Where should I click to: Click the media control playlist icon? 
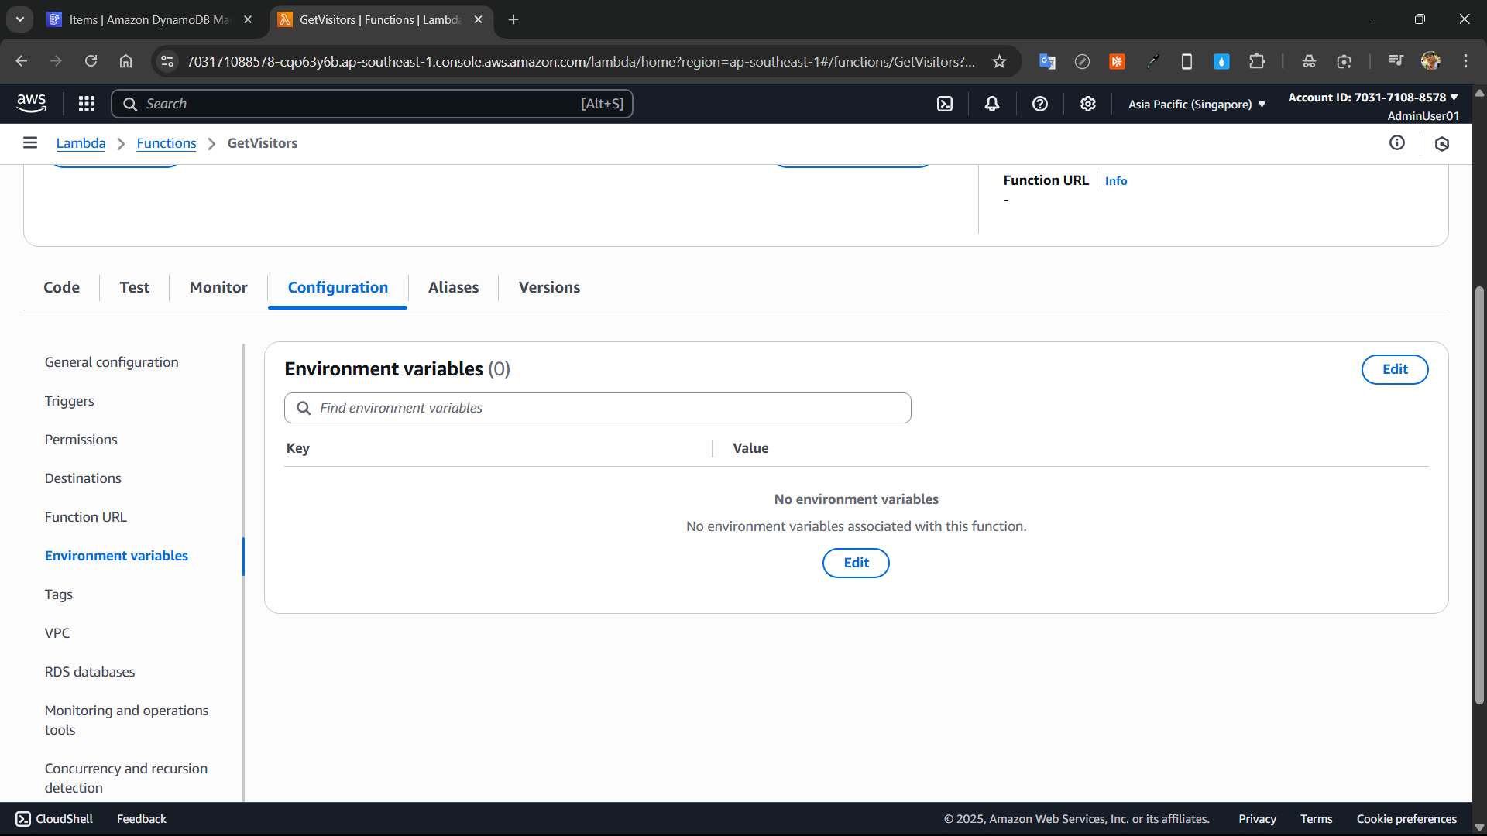coord(1396,61)
